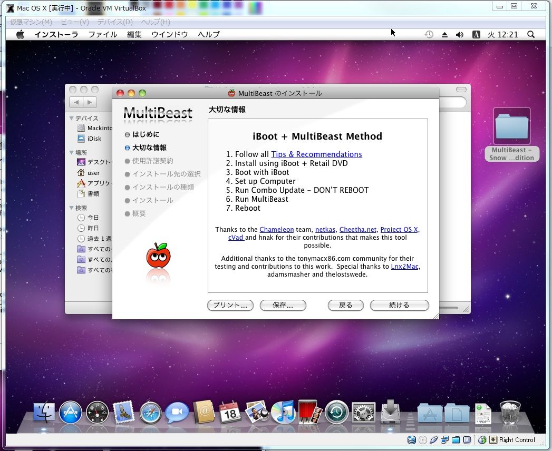Click the eject icon in menu bar
The height and width of the screenshot is (451, 552).
click(x=444, y=34)
